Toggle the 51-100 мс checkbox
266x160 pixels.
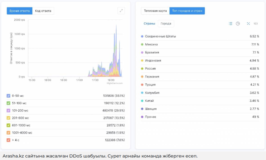pyautogui.click(x=8, y=103)
